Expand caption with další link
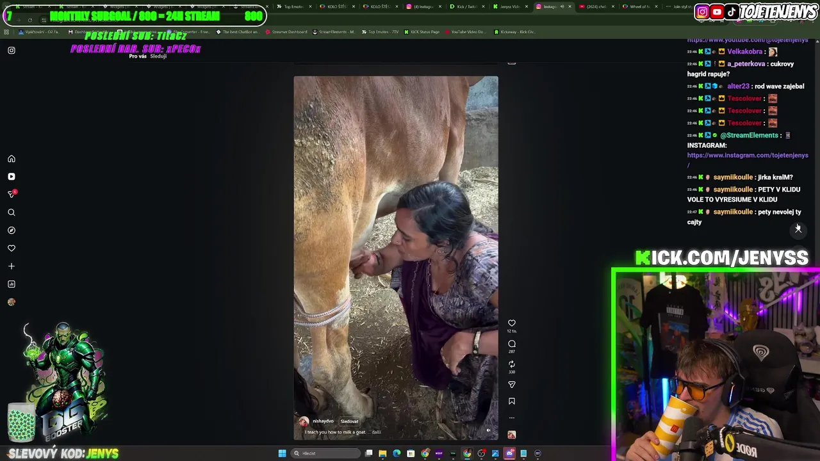 [377, 432]
